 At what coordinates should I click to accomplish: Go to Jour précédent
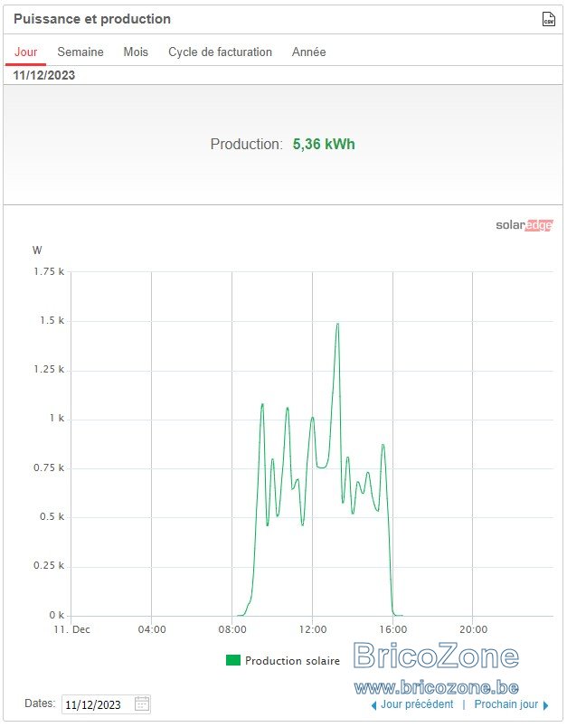(x=417, y=704)
